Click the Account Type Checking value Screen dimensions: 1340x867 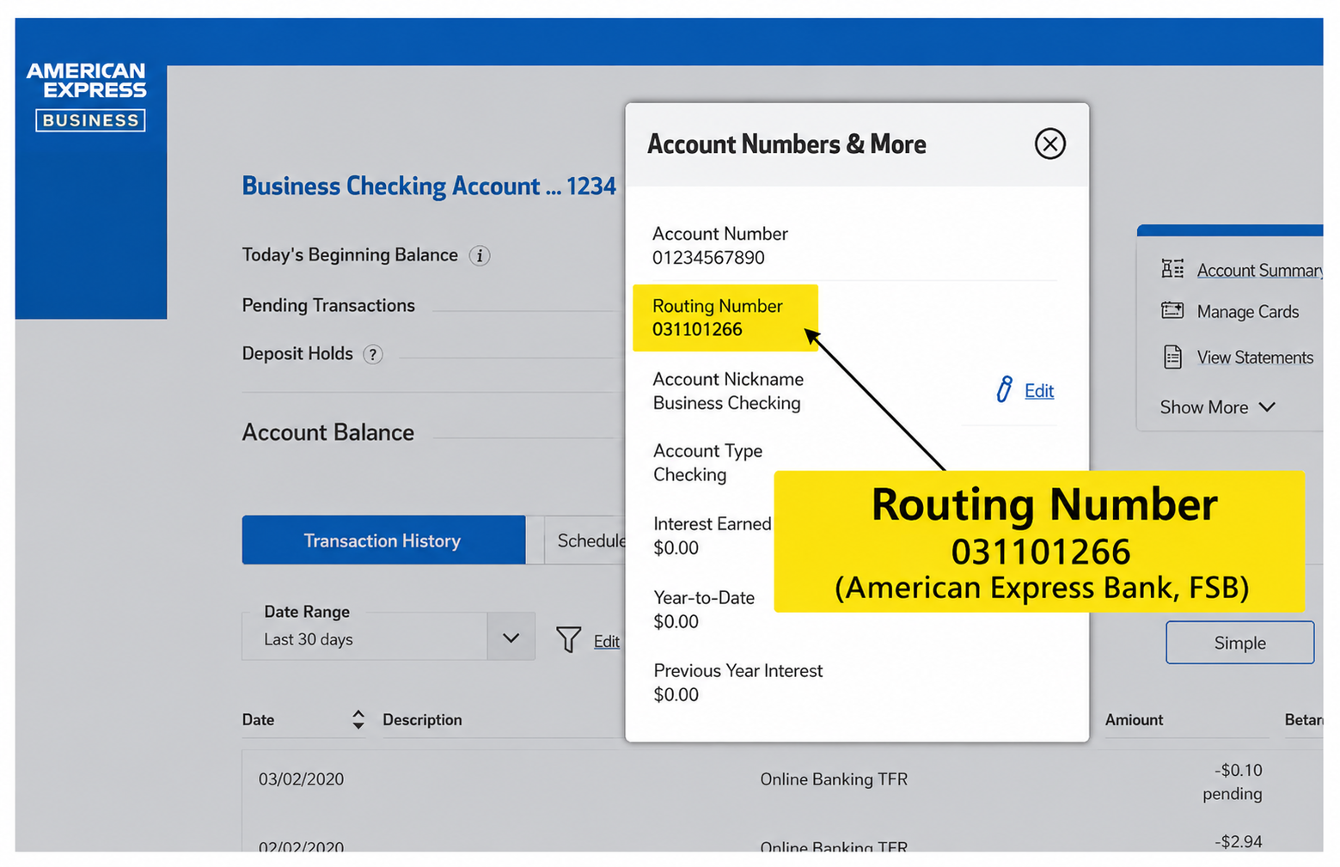[689, 475]
